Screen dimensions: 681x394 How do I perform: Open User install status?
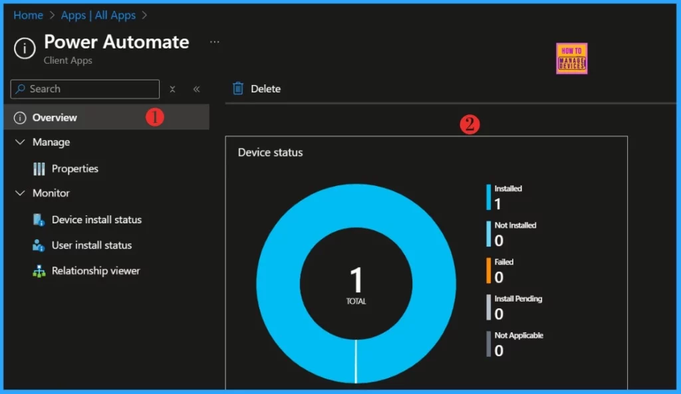tap(92, 245)
